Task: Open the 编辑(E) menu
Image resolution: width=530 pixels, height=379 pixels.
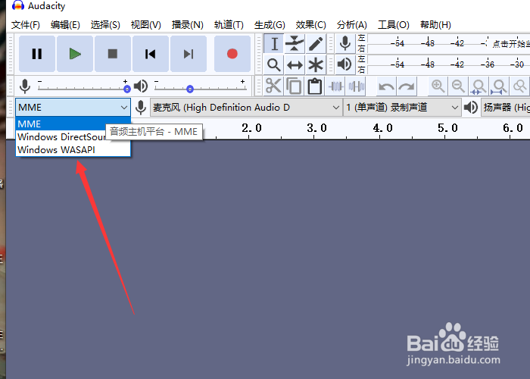Action: [65, 25]
